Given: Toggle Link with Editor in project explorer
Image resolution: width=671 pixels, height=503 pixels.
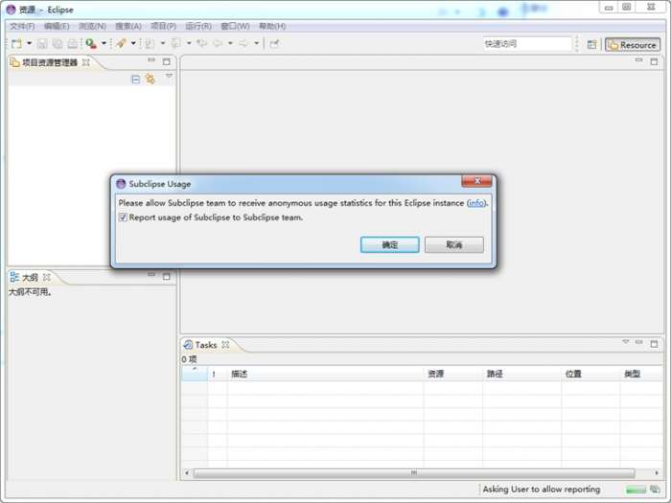Looking at the screenshot, I should [x=150, y=80].
